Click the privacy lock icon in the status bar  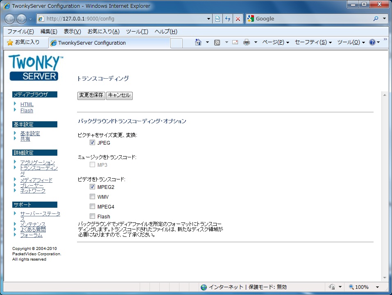tap(332, 287)
